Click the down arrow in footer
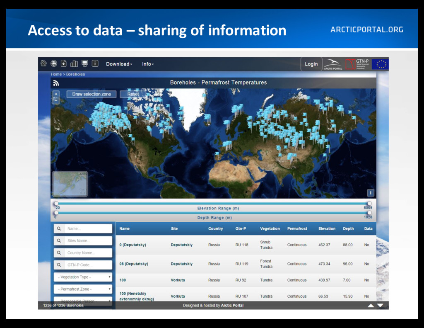The width and height of the screenshot is (424, 328). click(x=380, y=306)
